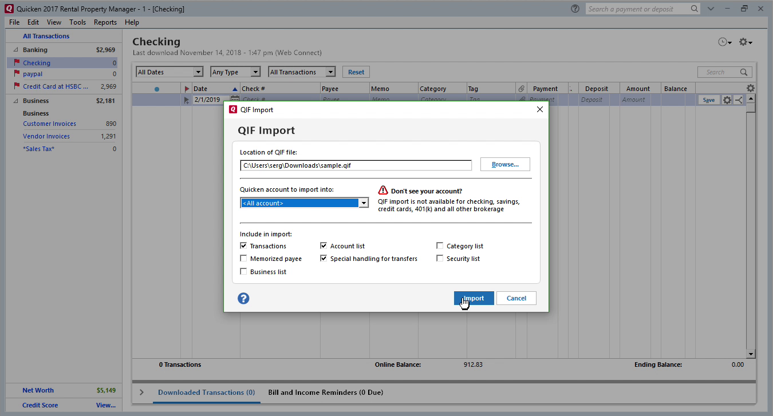This screenshot has height=416, width=773.
Task: Click the Import button
Action: [474, 298]
